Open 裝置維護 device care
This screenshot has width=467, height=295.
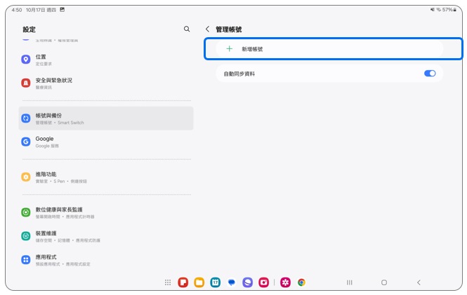106,236
